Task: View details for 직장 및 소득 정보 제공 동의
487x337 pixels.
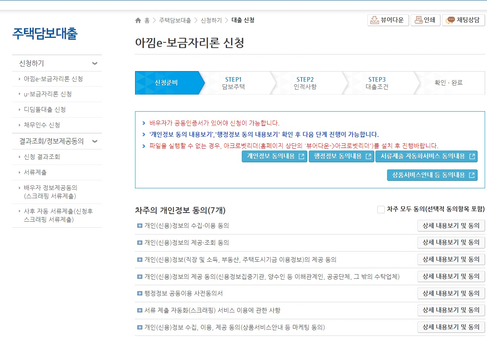Action: click(451, 259)
